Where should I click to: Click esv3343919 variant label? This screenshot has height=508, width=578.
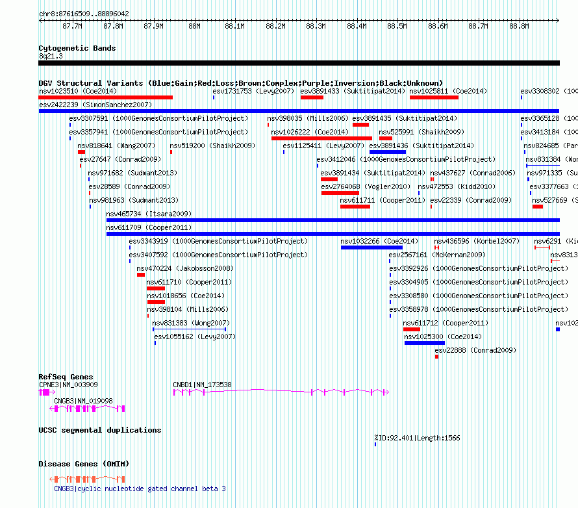tap(218, 241)
